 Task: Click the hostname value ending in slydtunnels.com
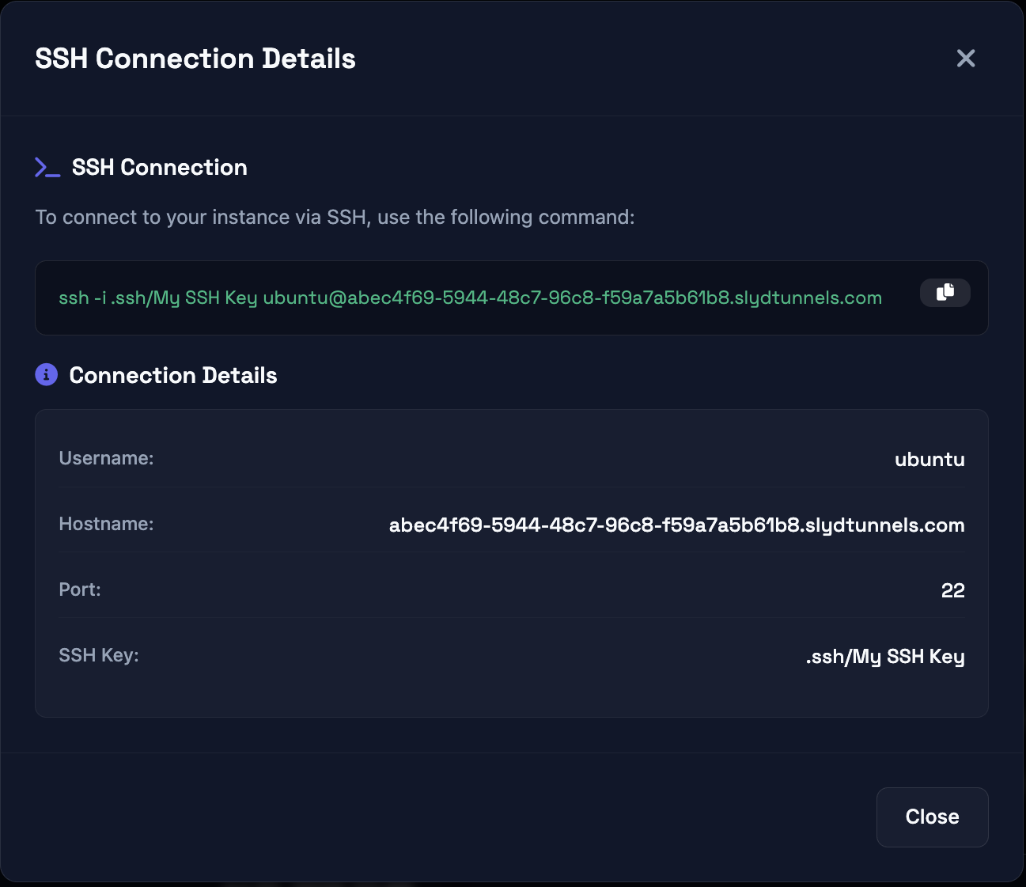click(x=676, y=525)
